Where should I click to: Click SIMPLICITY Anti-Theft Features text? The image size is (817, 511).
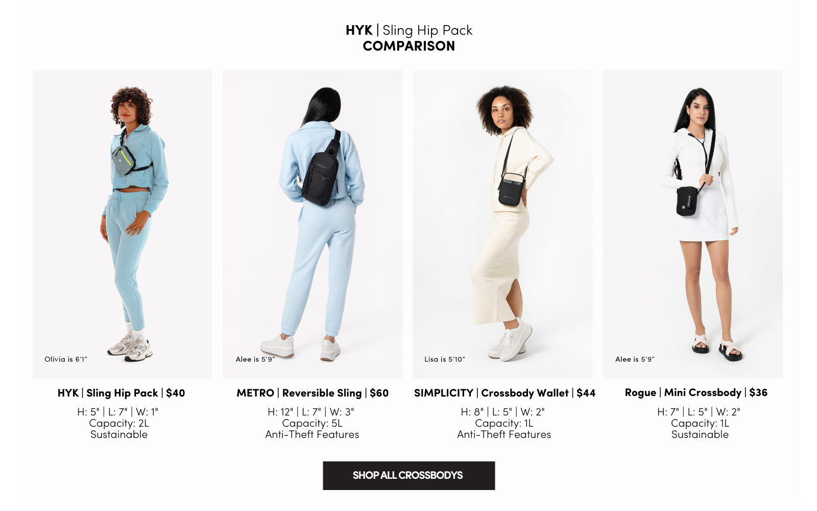(x=504, y=434)
